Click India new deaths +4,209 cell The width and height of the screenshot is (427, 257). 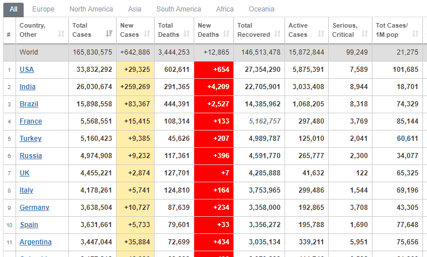pos(214,87)
